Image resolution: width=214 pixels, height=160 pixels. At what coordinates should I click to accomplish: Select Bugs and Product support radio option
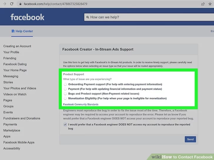point(65,94)
